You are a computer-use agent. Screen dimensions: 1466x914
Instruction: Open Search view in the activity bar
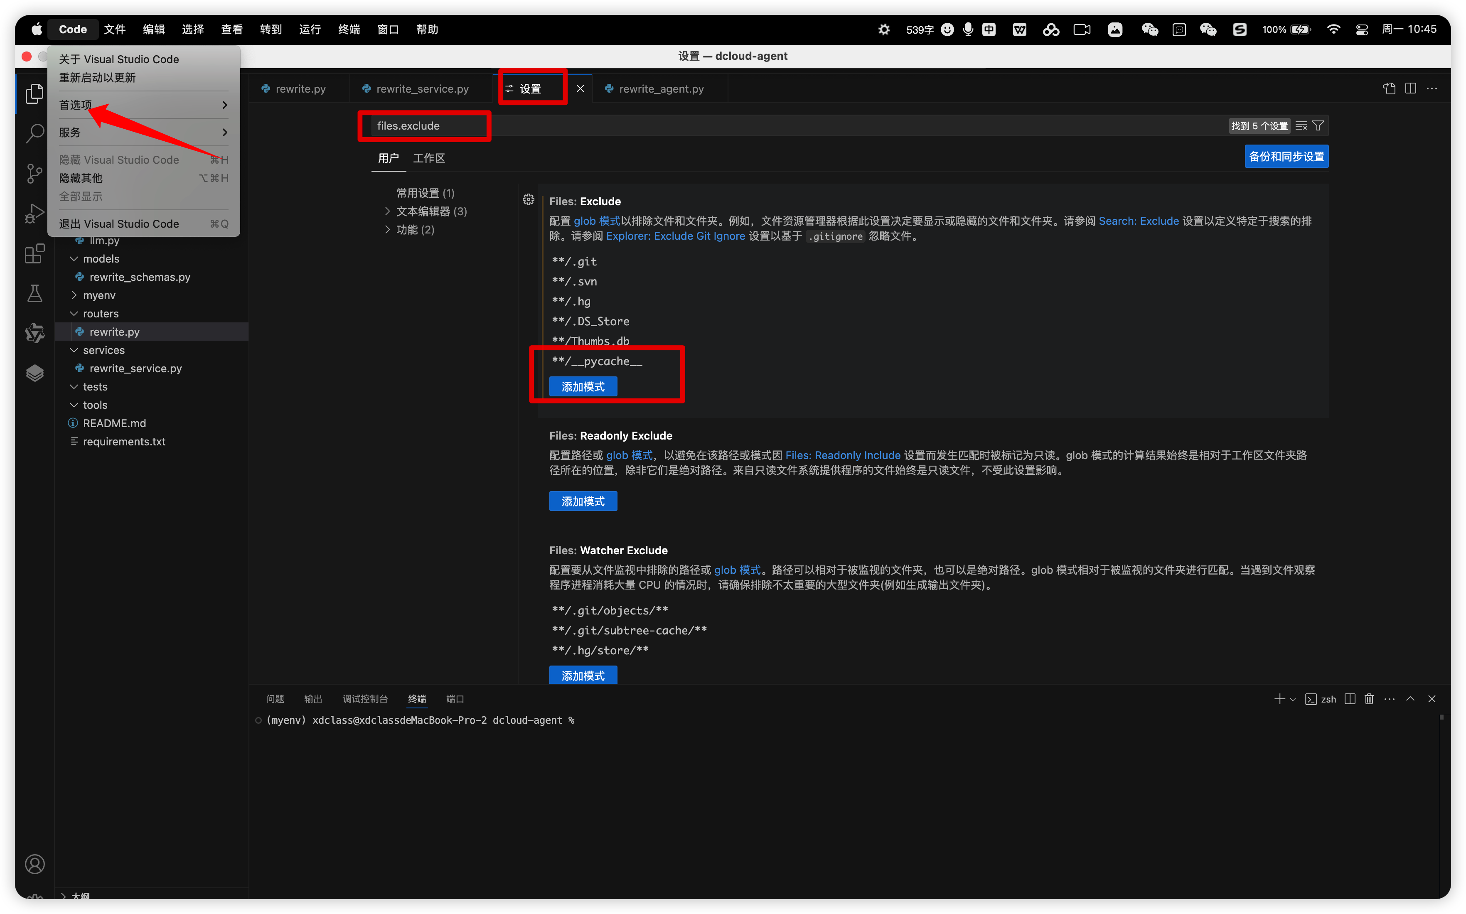34,133
